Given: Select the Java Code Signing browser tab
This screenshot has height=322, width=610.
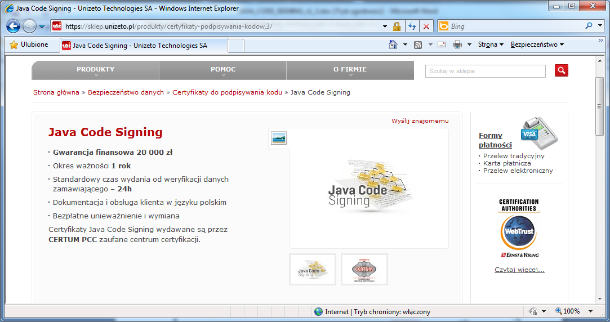Looking at the screenshot, I should coord(143,46).
